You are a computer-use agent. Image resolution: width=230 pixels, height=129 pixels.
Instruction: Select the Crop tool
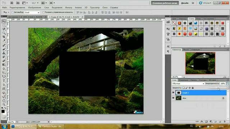4,37
